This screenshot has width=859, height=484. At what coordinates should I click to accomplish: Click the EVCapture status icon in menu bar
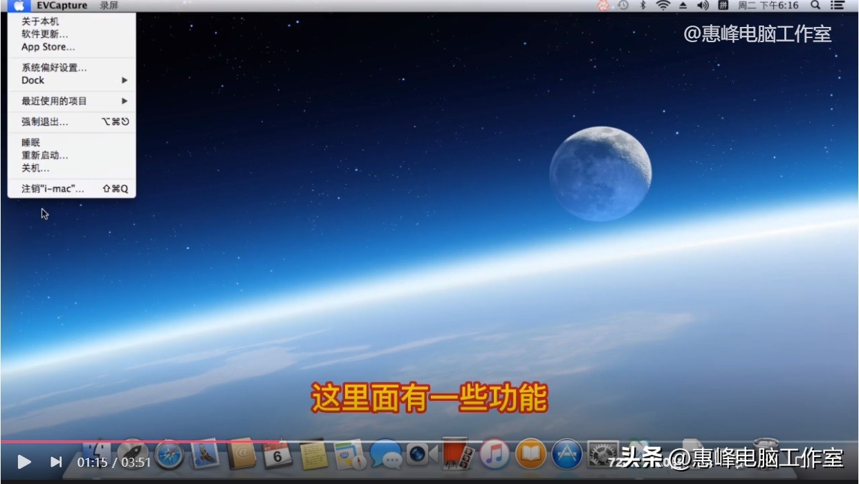click(x=603, y=6)
